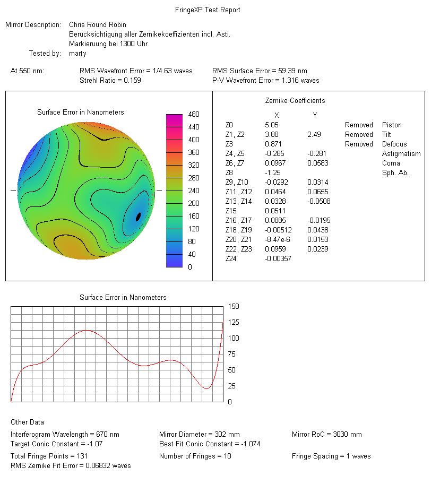Image resolution: width=440 pixels, height=493 pixels.
Task: Click the Y value -0.0508 for Z14
Action: click(x=319, y=201)
